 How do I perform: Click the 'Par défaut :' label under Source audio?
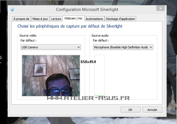(101, 40)
